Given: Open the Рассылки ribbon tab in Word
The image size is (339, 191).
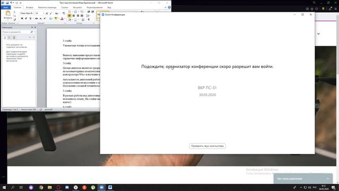Looking at the screenshot, I should [77, 7].
